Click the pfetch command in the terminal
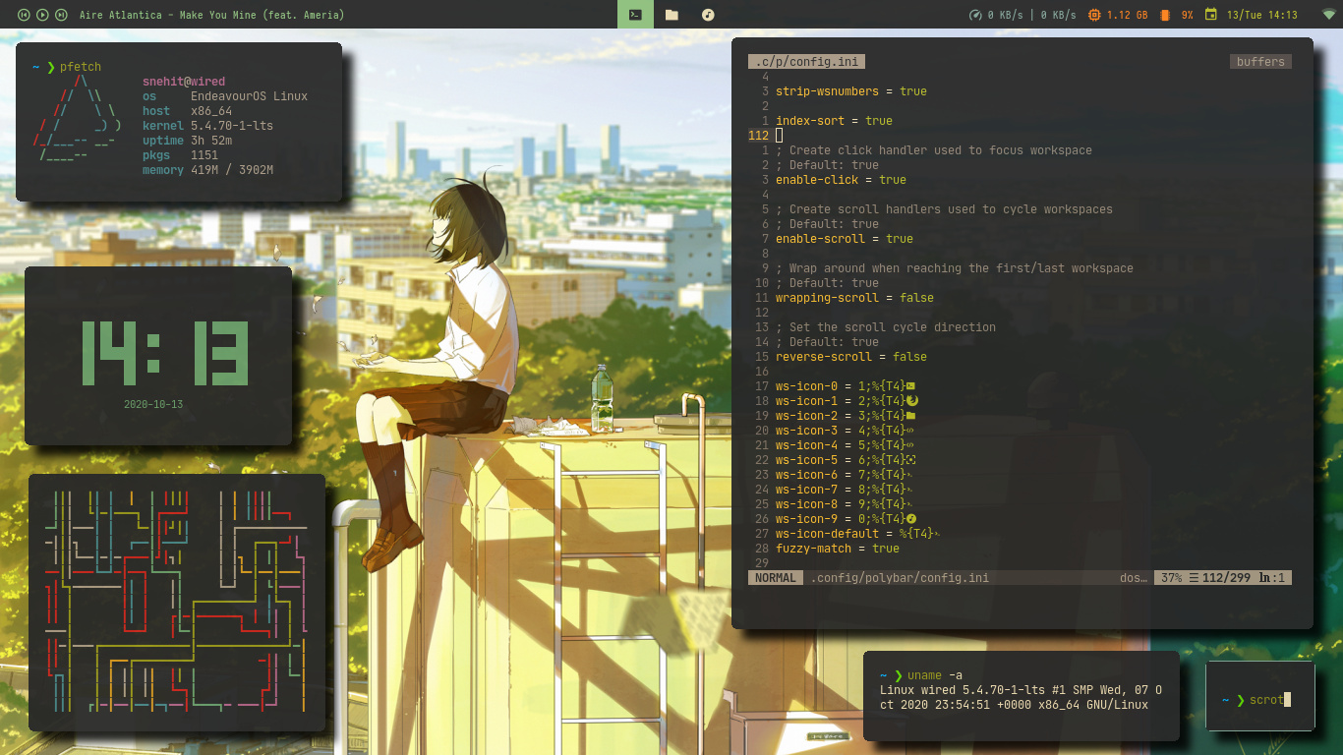Image resolution: width=1343 pixels, height=755 pixels. coord(81,67)
